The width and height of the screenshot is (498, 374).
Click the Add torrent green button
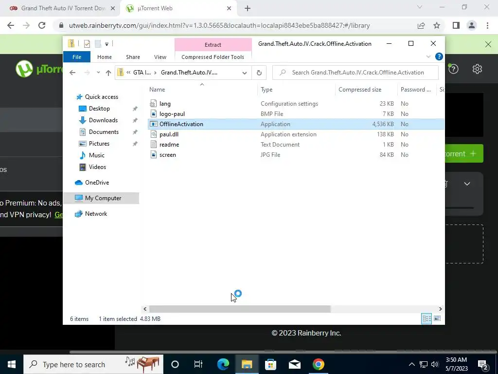464,153
